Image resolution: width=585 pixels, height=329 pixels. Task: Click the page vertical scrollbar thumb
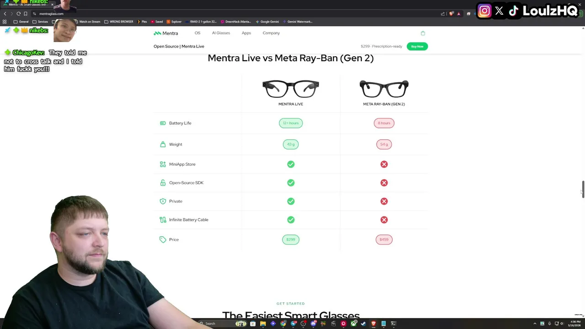[x=583, y=190]
